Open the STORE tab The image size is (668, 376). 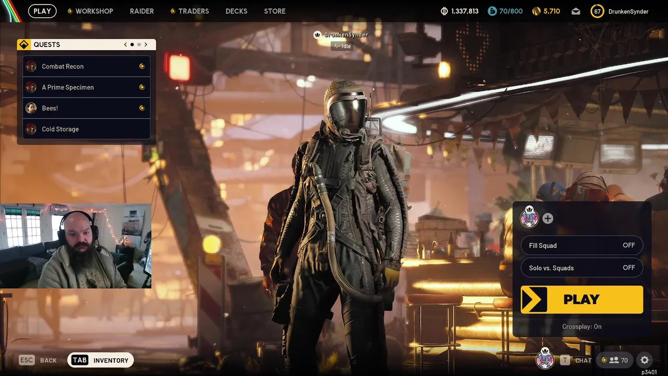tap(275, 11)
